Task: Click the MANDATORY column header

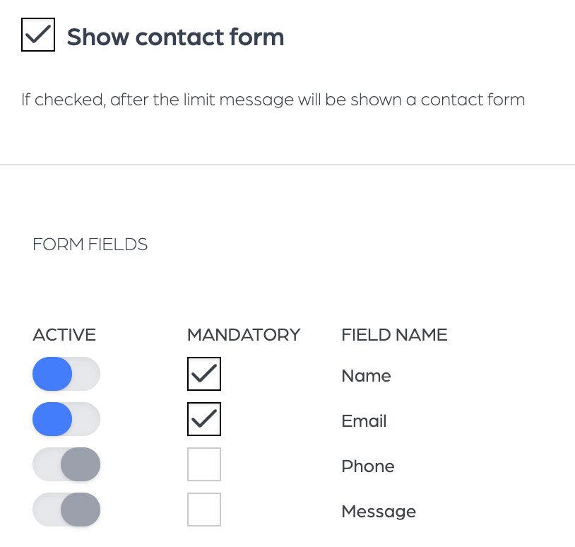Action: tap(244, 334)
